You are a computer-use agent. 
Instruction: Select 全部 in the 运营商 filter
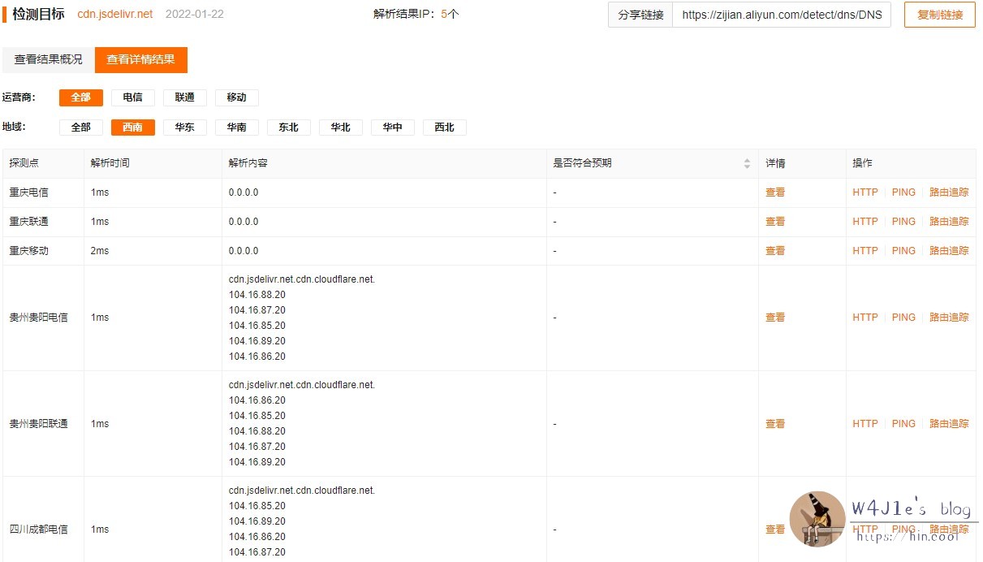coord(81,97)
